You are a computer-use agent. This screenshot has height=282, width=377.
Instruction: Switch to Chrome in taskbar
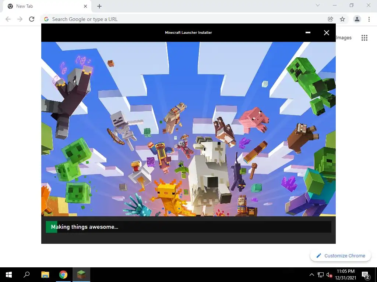(63, 275)
